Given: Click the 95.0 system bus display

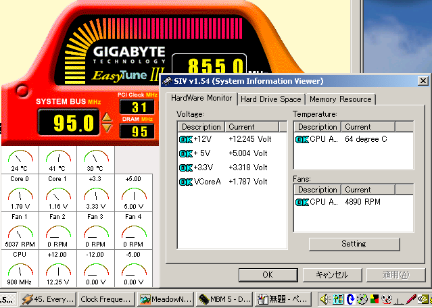Looking at the screenshot, I should click(x=68, y=122).
